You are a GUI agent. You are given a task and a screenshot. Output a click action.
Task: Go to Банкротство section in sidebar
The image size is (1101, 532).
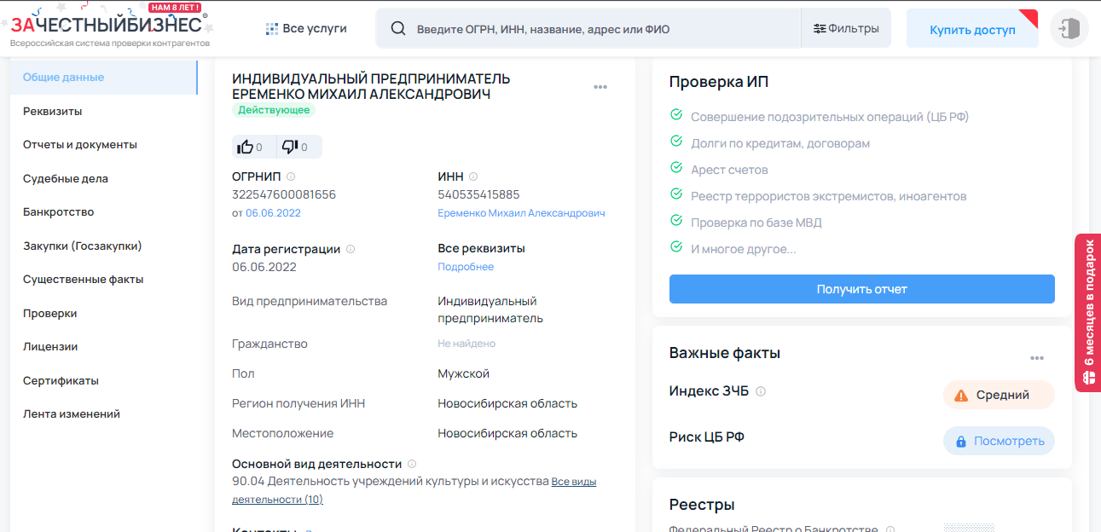click(59, 212)
